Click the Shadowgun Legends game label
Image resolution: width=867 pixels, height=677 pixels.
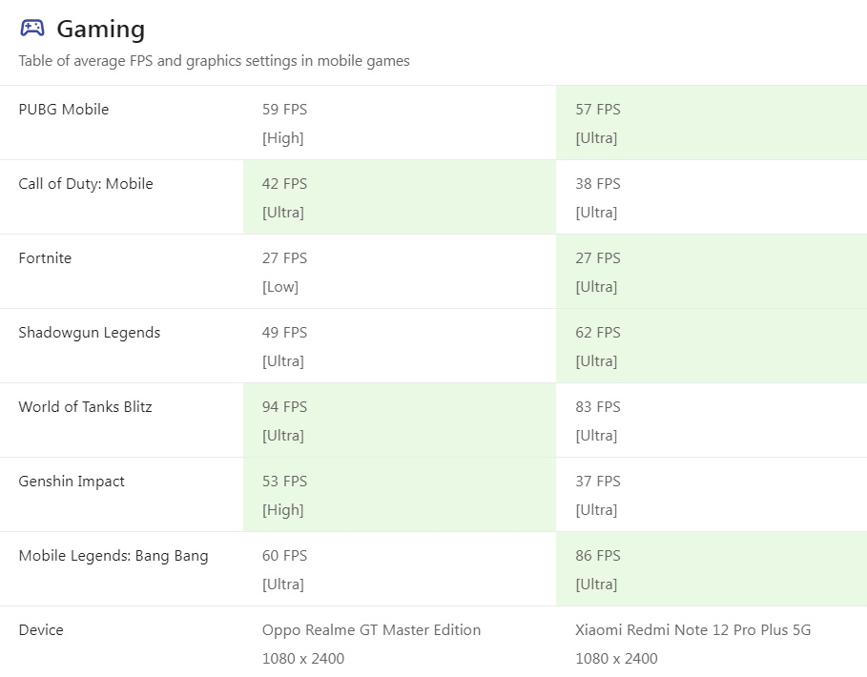click(x=90, y=333)
